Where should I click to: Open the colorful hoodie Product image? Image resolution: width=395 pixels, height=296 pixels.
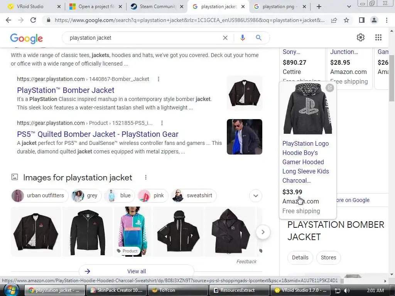(x=133, y=232)
